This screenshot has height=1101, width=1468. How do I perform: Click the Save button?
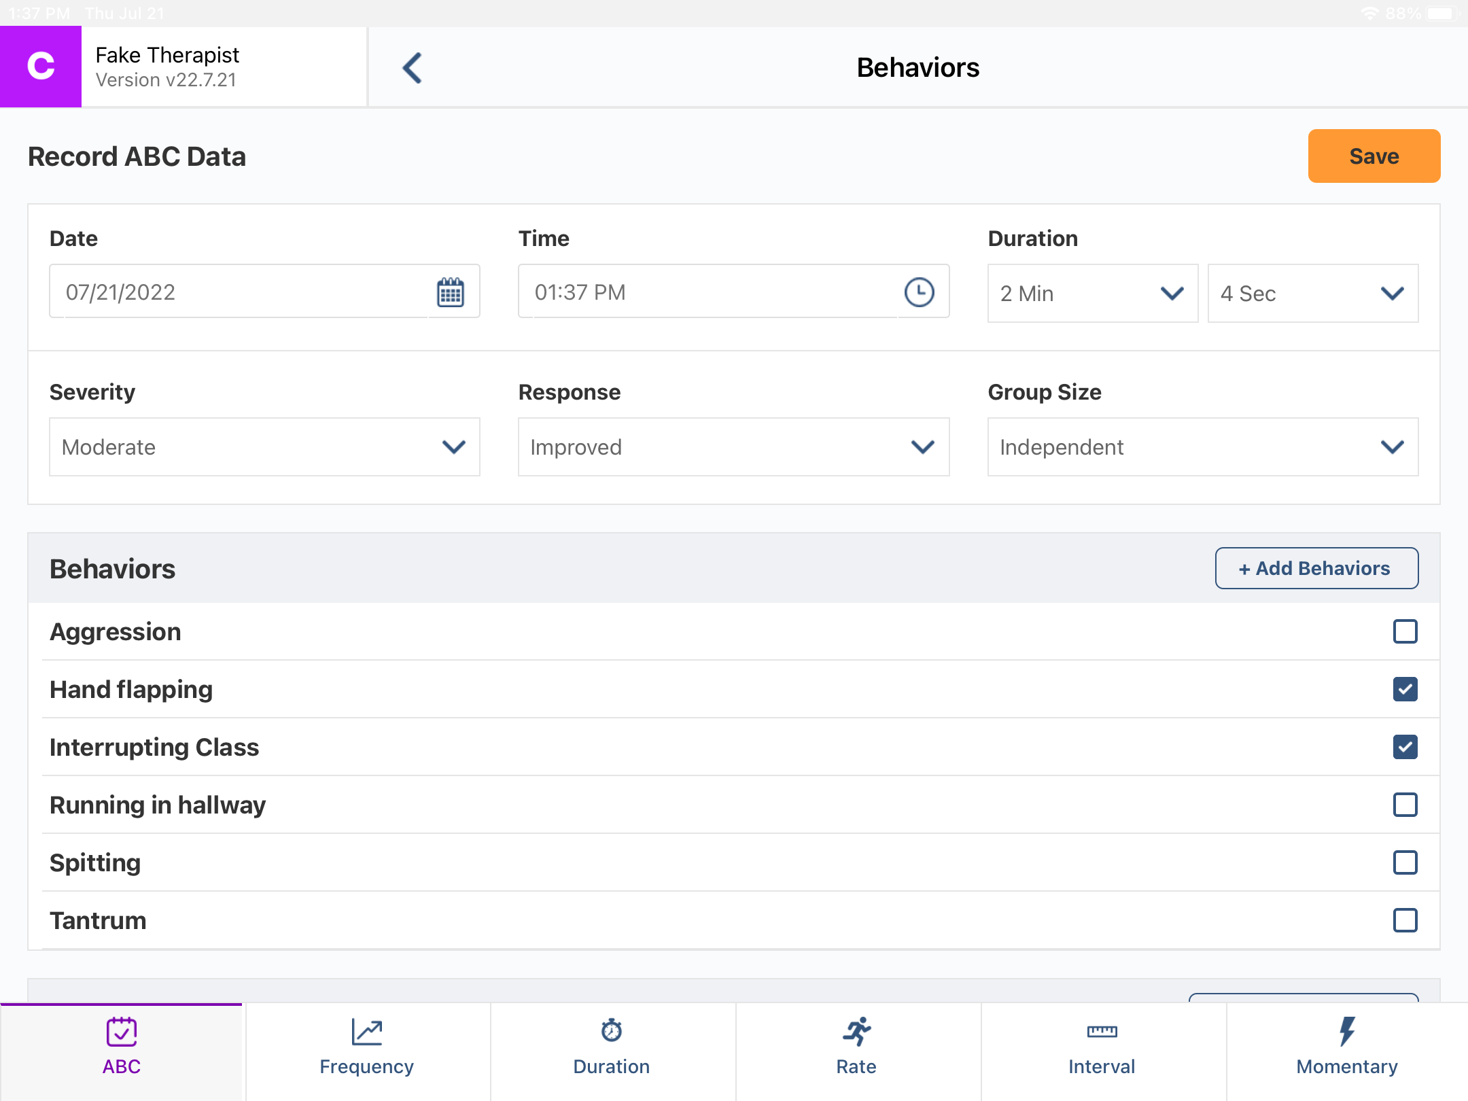1374,156
